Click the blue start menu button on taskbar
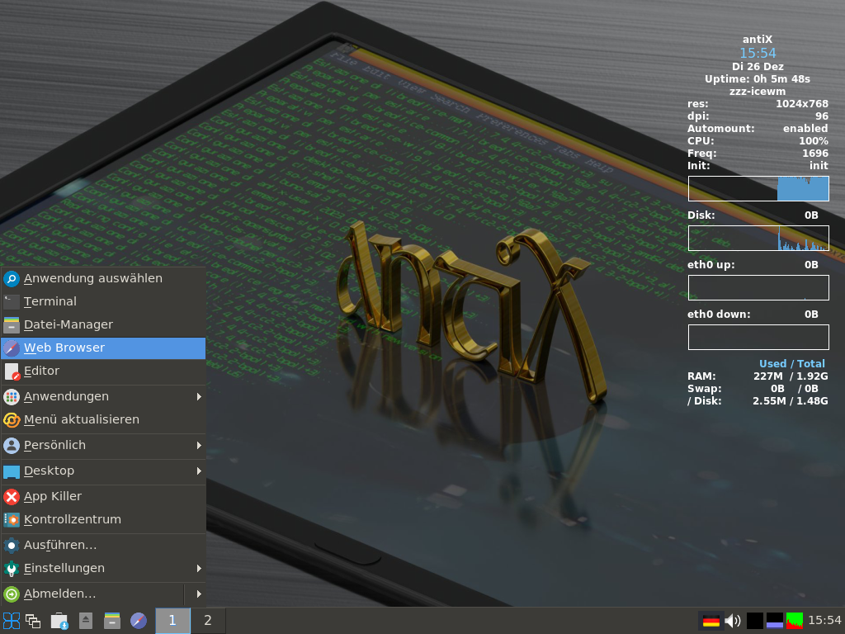 tap(12, 621)
